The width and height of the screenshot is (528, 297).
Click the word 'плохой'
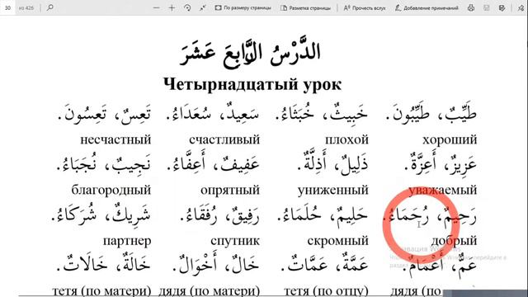pyautogui.click(x=346, y=139)
